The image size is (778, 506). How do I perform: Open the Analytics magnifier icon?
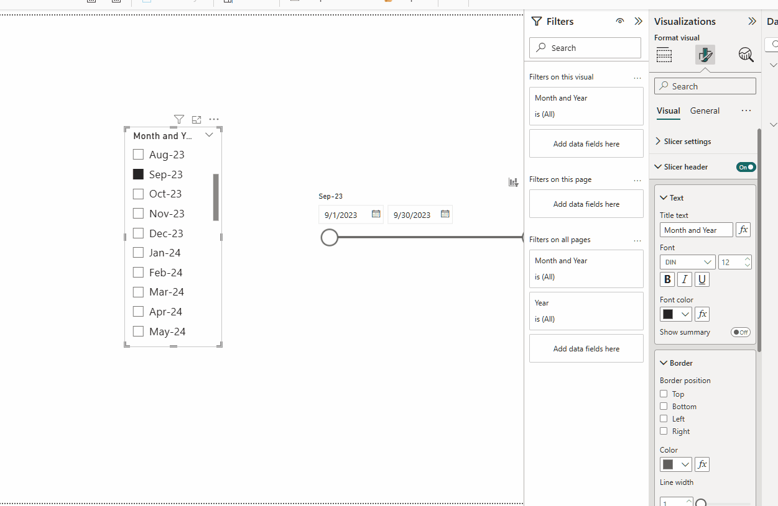746,55
